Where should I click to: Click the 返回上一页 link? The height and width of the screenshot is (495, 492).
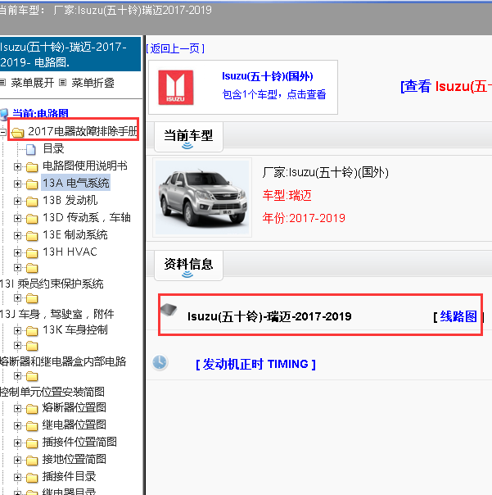[x=175, y=48]
